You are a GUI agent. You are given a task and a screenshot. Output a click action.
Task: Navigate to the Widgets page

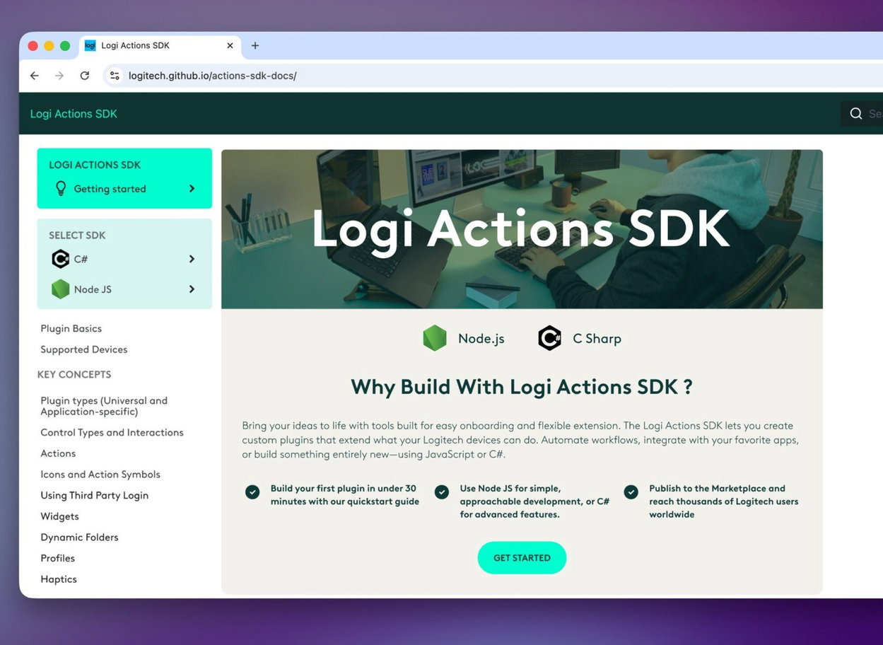(60, 516)
